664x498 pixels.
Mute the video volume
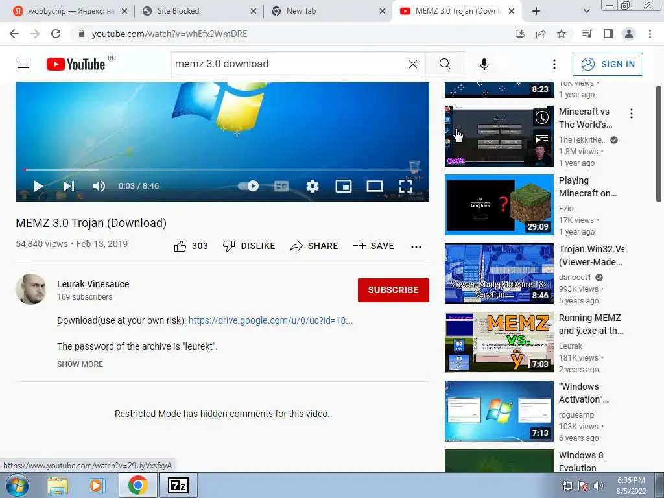[x=99, y=186]
